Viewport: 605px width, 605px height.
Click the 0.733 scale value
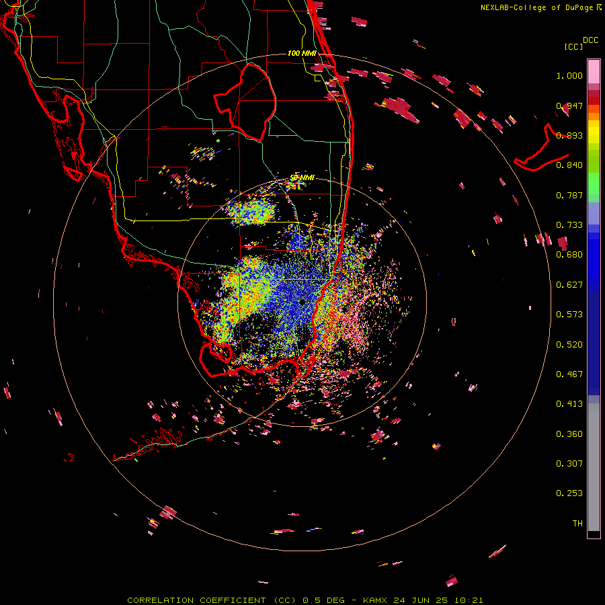[x=569, y=225]
